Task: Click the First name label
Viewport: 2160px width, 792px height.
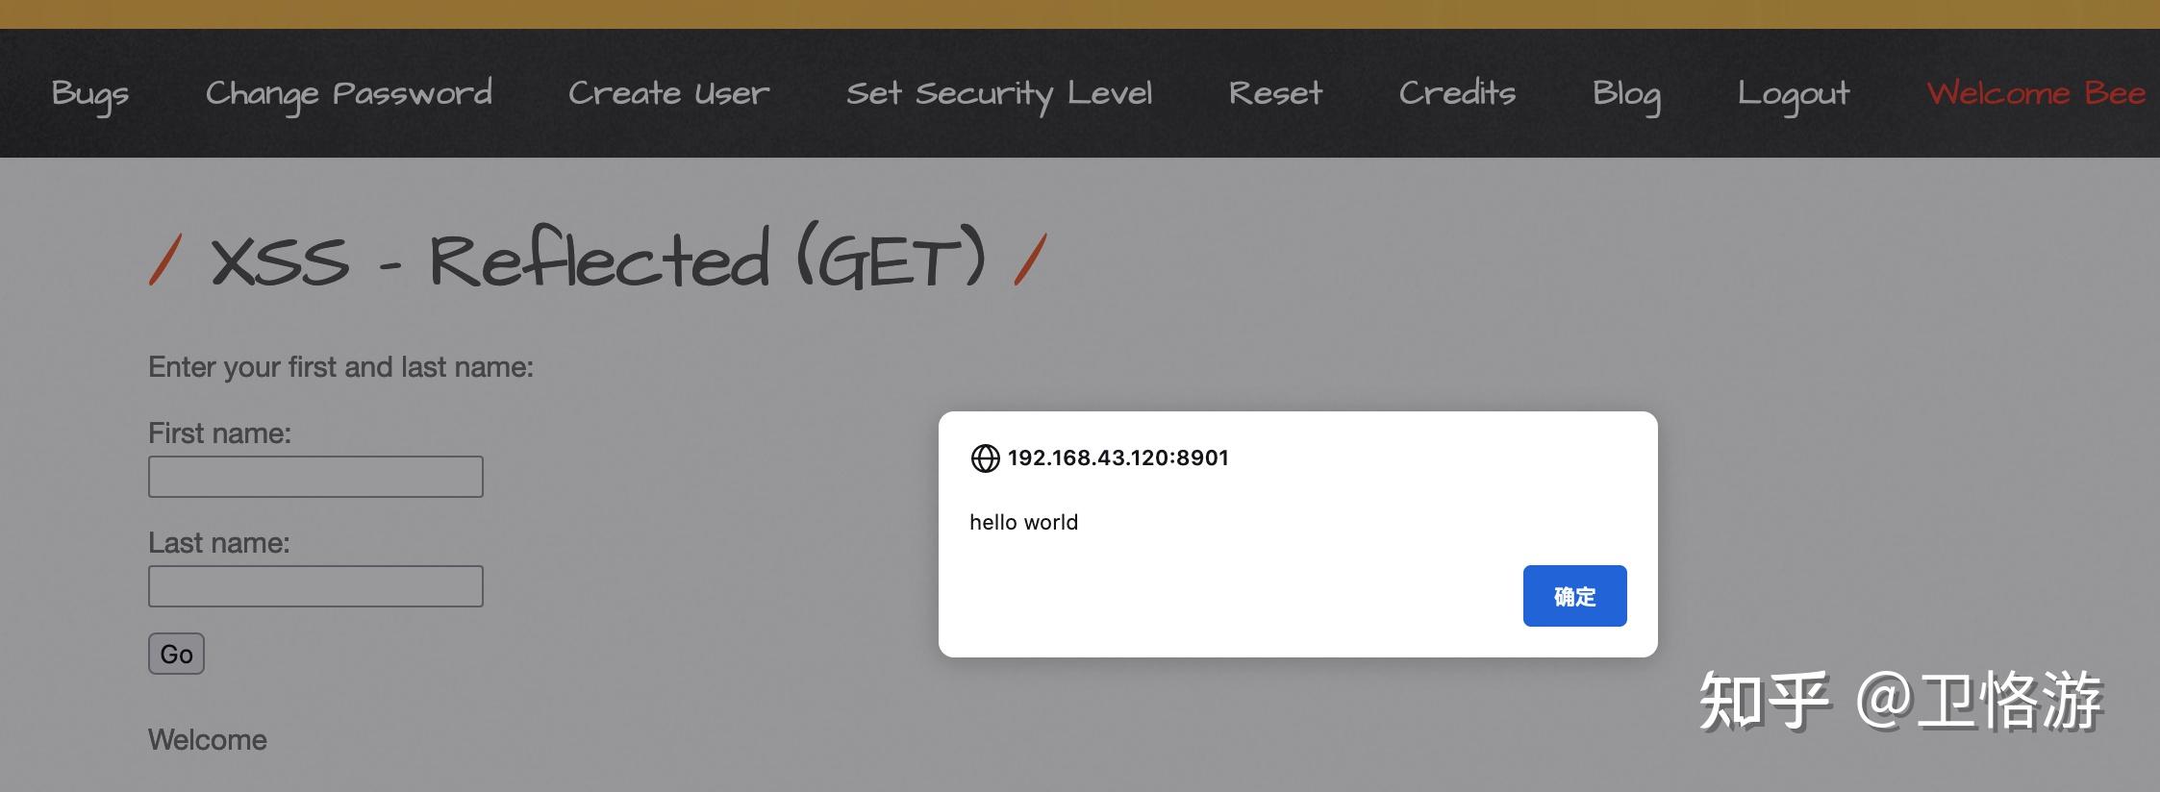Action: (219, 433)
